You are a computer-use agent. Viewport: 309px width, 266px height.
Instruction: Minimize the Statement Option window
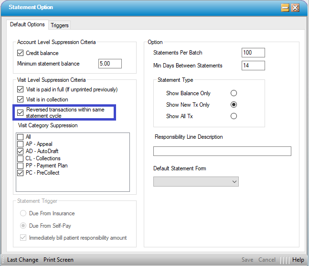(x=285, y=8)
